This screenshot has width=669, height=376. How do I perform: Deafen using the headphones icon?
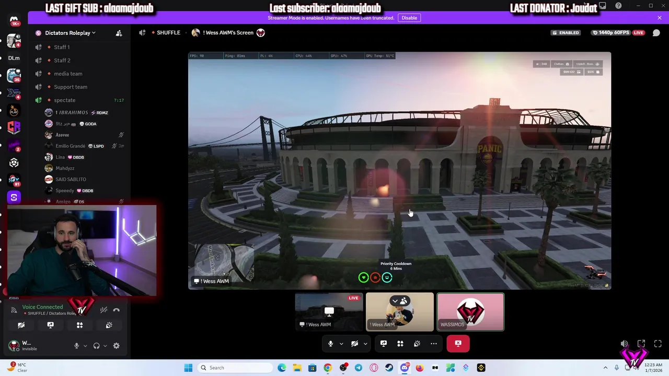pos(96,346)
